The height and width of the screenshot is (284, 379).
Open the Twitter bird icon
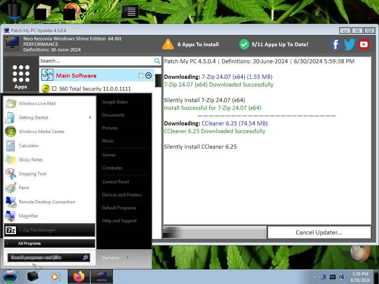click(x=349, y=44)
